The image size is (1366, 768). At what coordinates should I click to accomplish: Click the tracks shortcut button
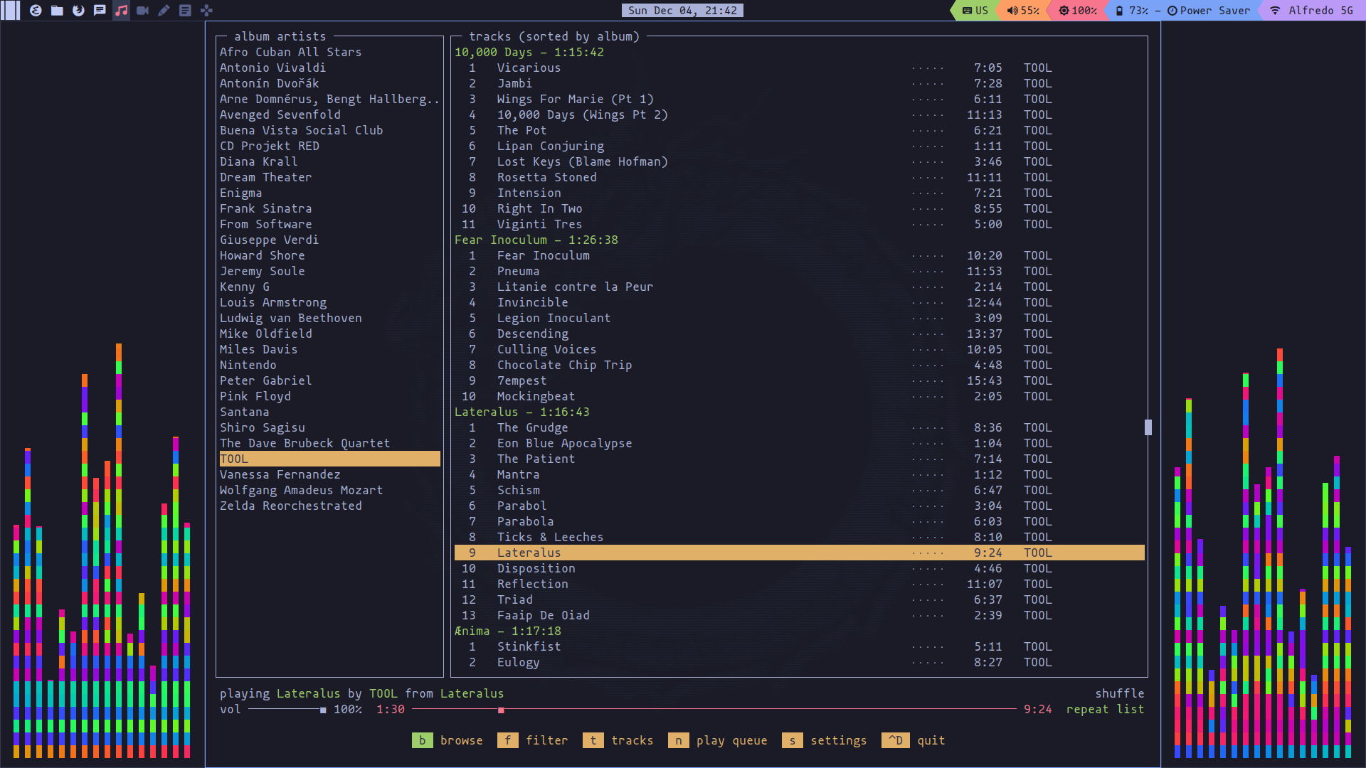click(x=618, y=740)
